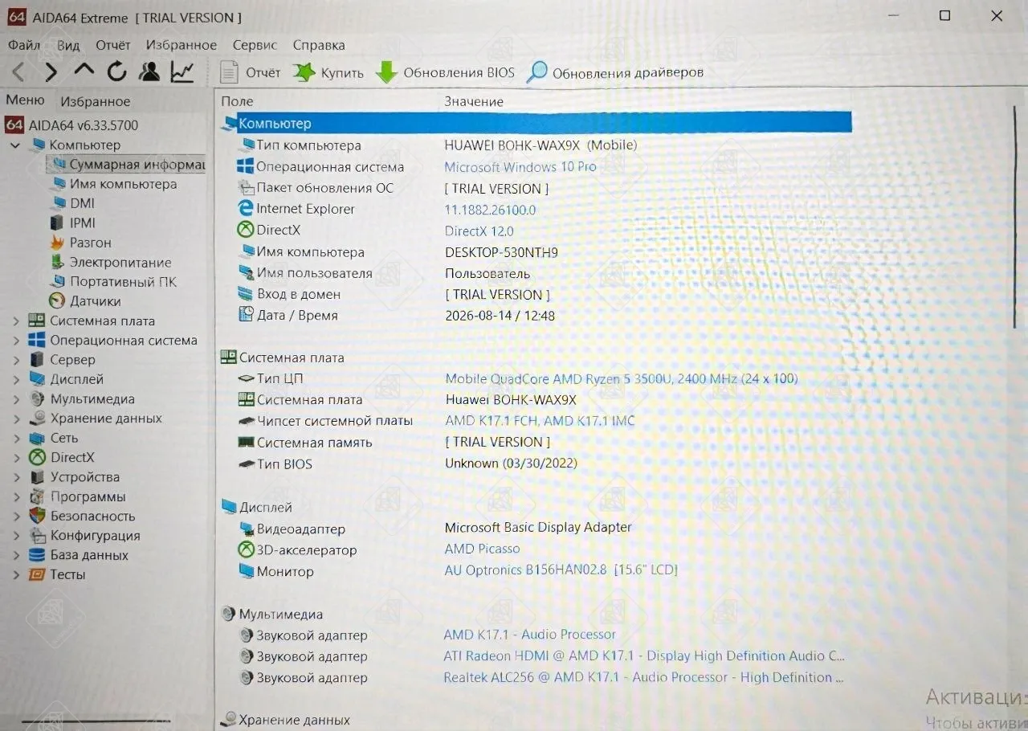Expand the Системная плата tree node
The width and height of the screenshot is (1028, 731).
point(15,321)
